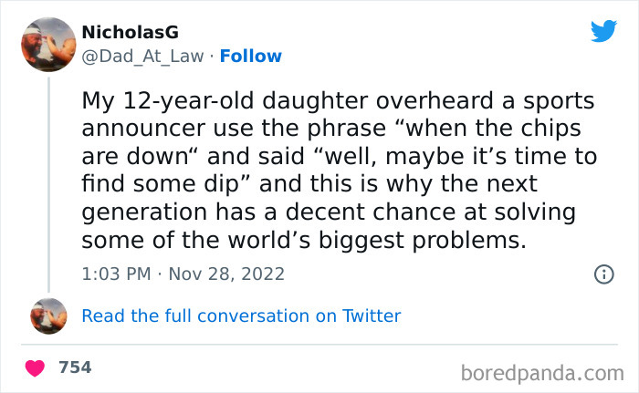Open the 1:03 PM time link
The height and width of the screenshot is (393, 639).
pyautogui.click(x=114, y=274)
